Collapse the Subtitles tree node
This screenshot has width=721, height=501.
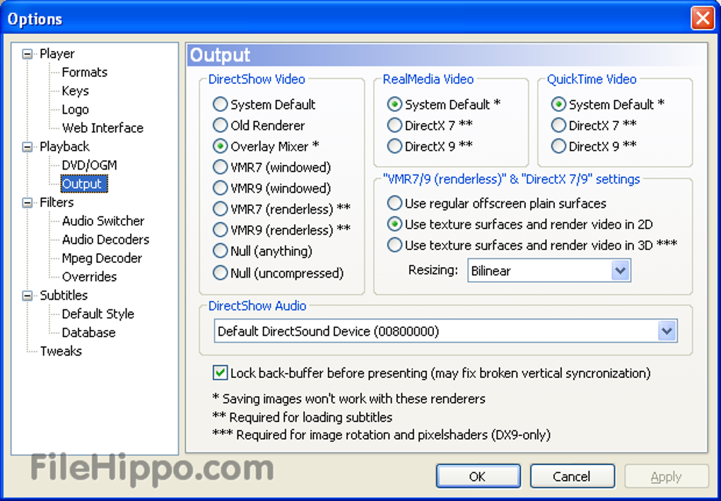click(28, 295)
